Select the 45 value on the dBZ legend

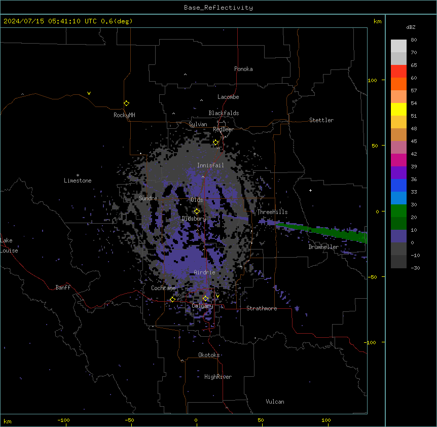(x=414, y=141)
